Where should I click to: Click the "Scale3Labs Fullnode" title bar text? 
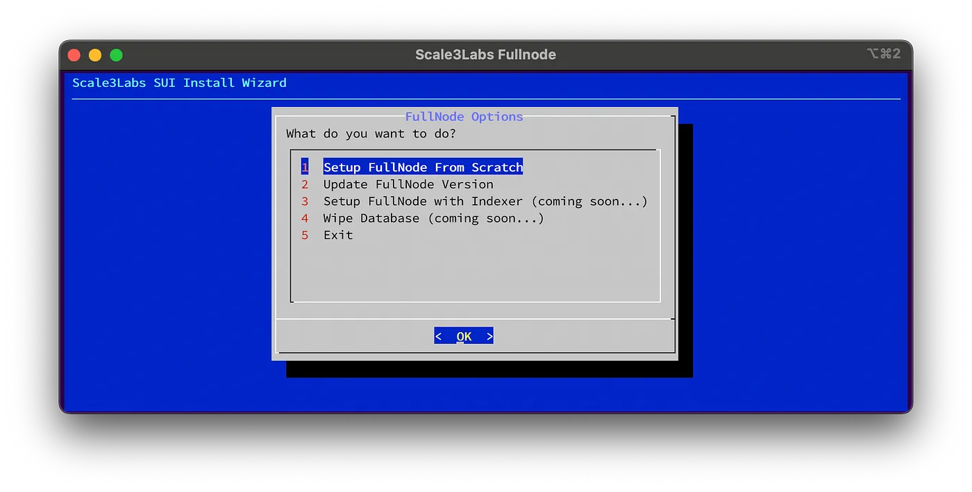tap(485, 54)
